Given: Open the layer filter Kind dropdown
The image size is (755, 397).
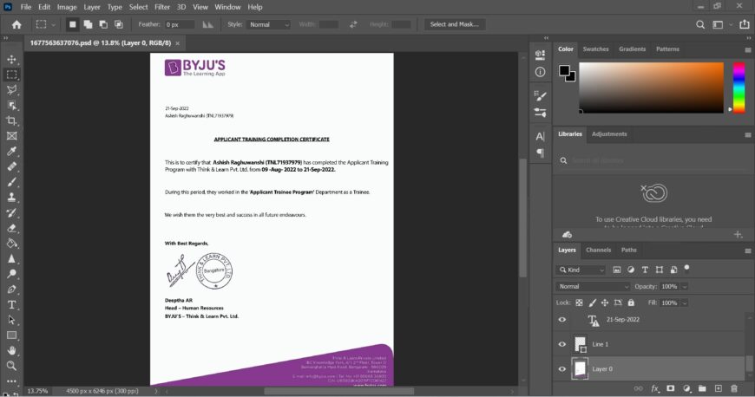Looking at the screenshot, I should pos(581,270).
